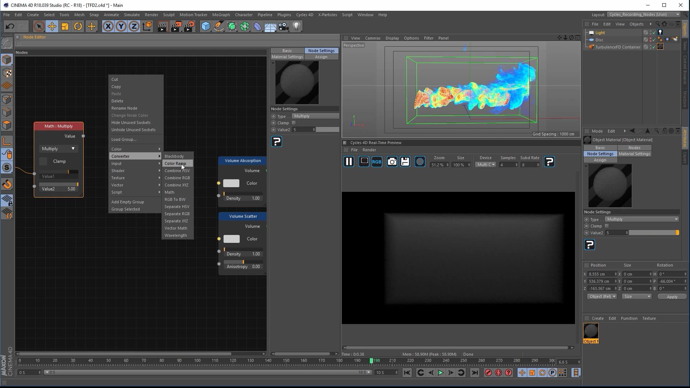Click the Apply button in coordinates panel
Screen dimensions: 690x388
(672, 297)
